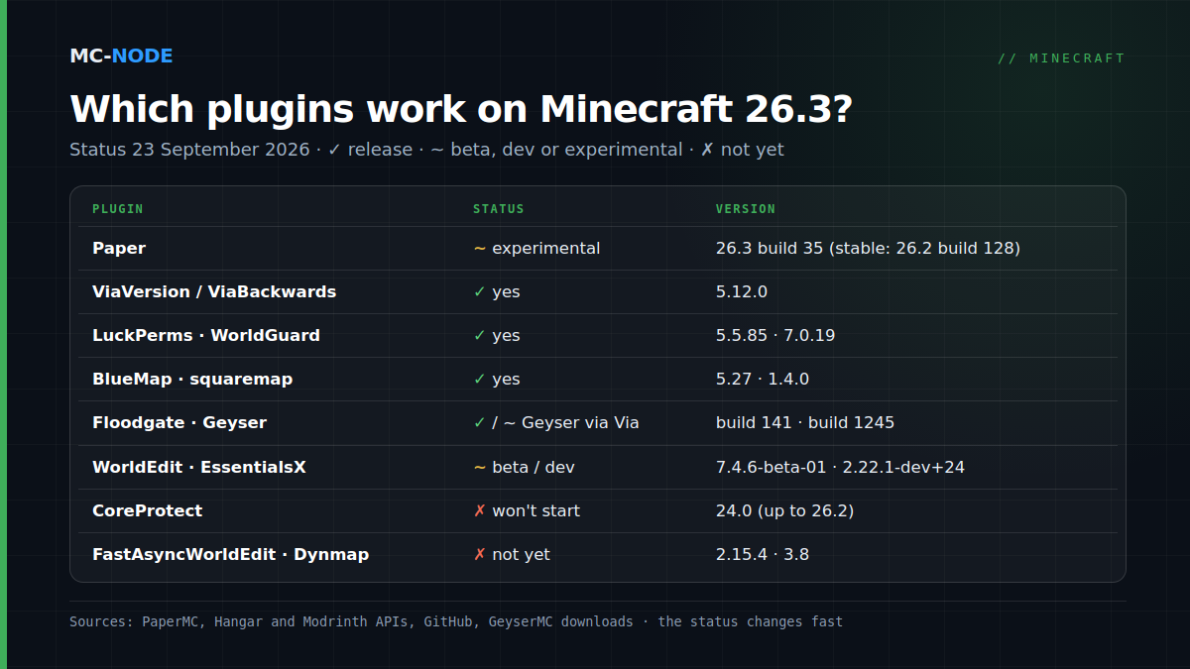
Task: Click the STATUS column header
Action: pos(499,209)
